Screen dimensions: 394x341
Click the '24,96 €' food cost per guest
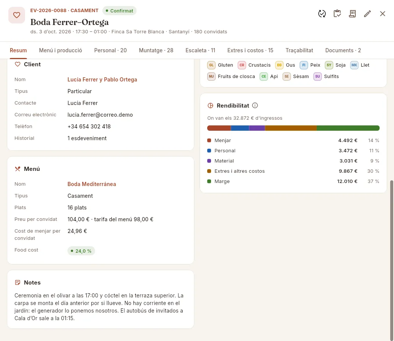[x=77, y=231]
